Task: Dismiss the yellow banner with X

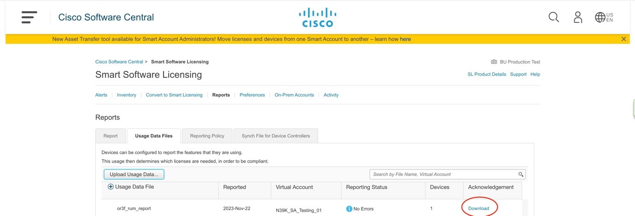Action: click(x=623, y=39)
